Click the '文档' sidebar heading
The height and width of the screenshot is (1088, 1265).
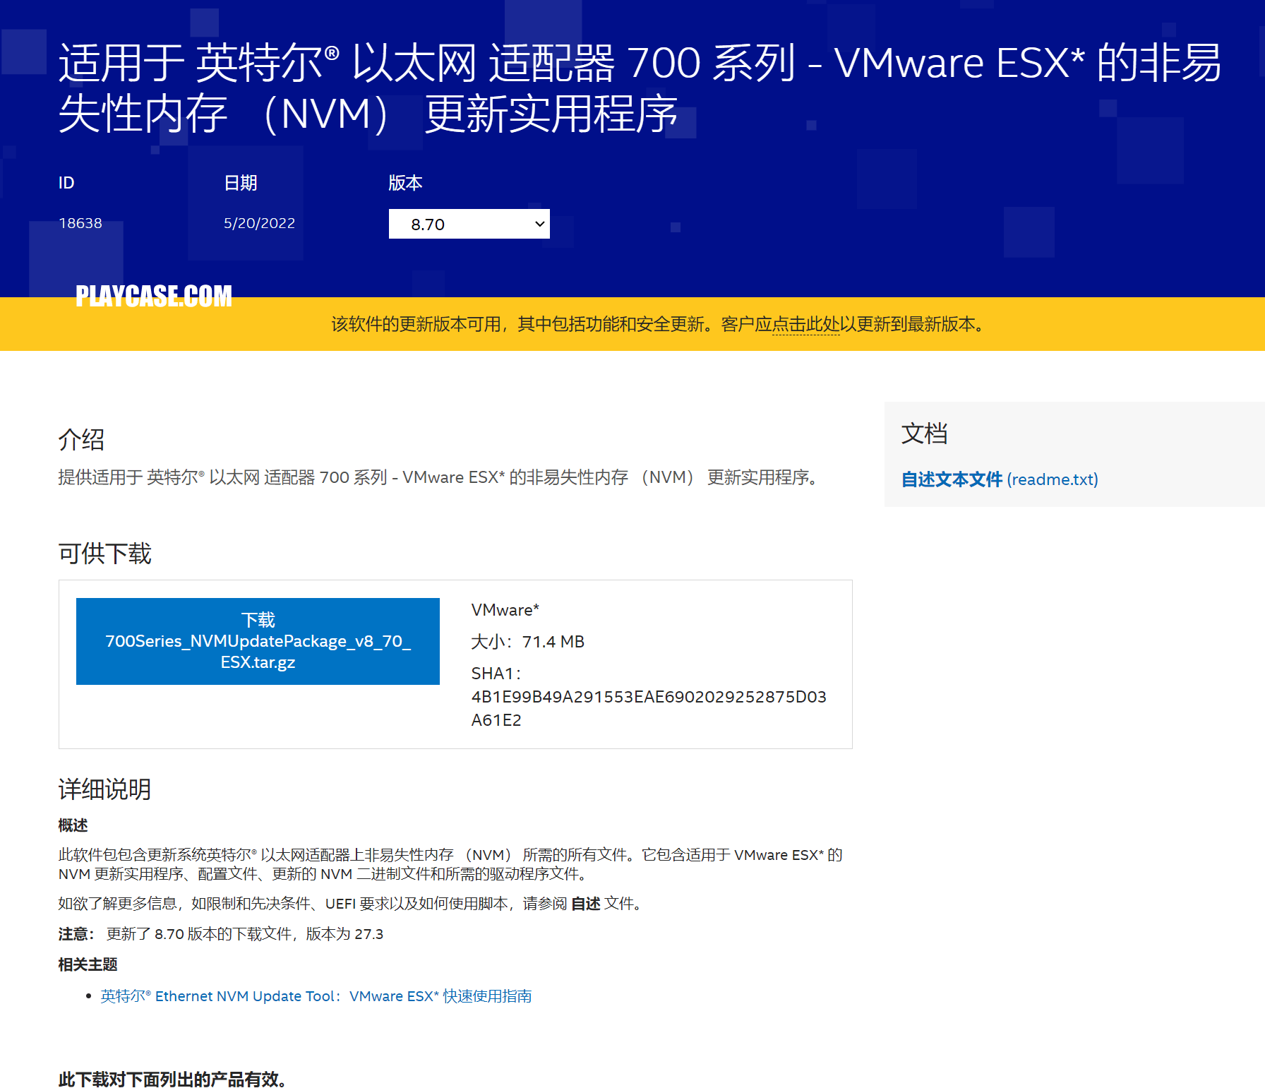tap(924, 433)
